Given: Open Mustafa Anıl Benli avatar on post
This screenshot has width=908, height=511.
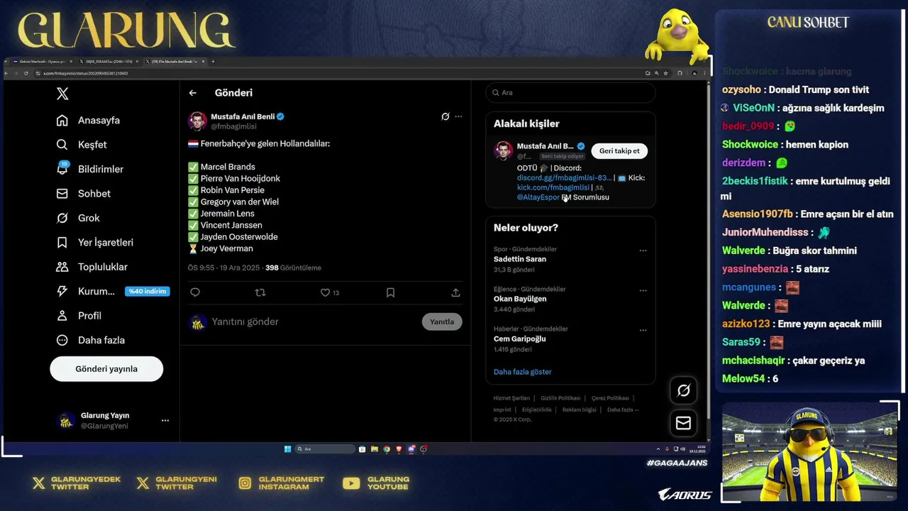Looking at the screenshot, I should 197,121.
